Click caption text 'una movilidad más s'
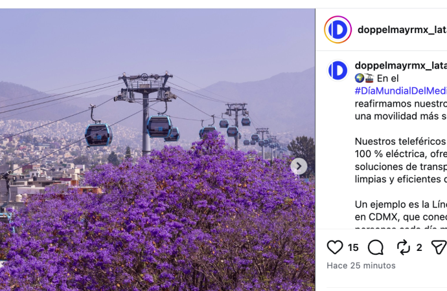 [x=400, y=116]
